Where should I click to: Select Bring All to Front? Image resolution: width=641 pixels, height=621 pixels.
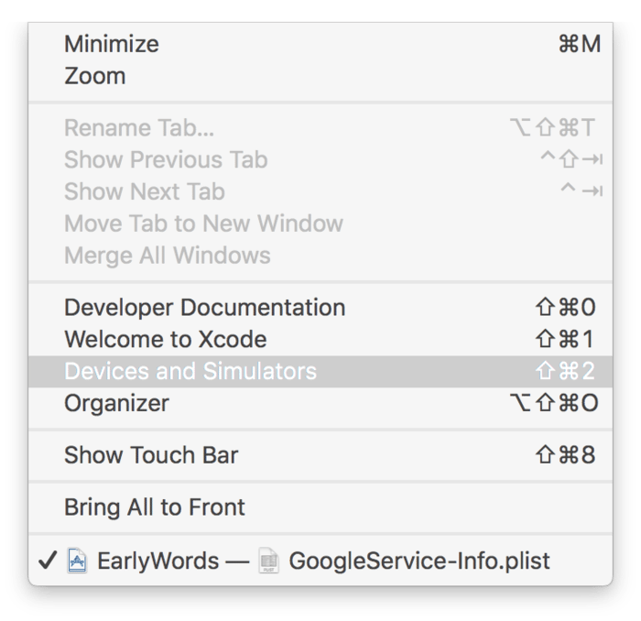[155, 507]
